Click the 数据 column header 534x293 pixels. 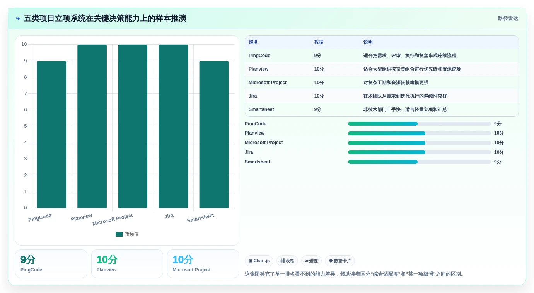click(319, 42)
